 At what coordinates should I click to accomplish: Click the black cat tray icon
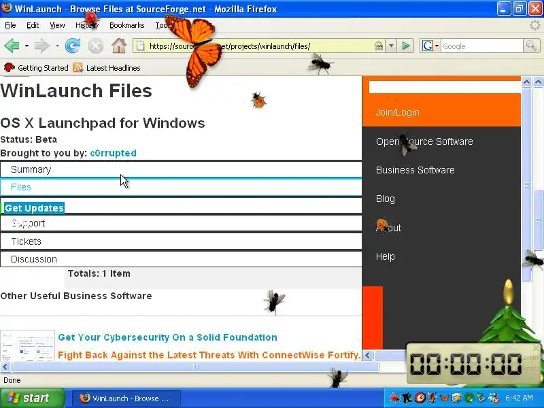tap(407, 398)
